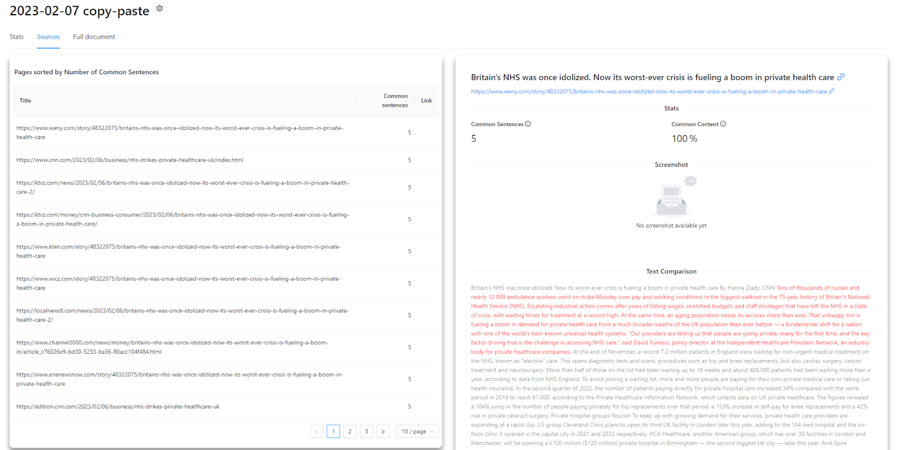The height and width of the screenshot is (450, 901).
Task: Switch to the Stats tab
Action: [17, 37]
